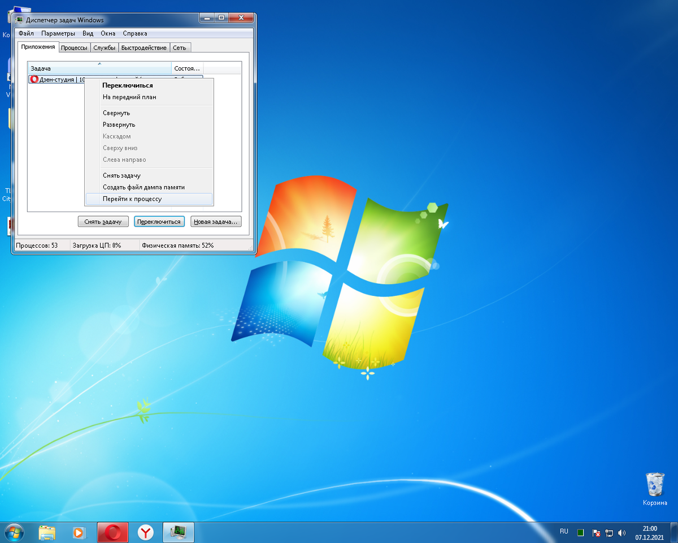Close the Task Manager window

coord(241,18)
